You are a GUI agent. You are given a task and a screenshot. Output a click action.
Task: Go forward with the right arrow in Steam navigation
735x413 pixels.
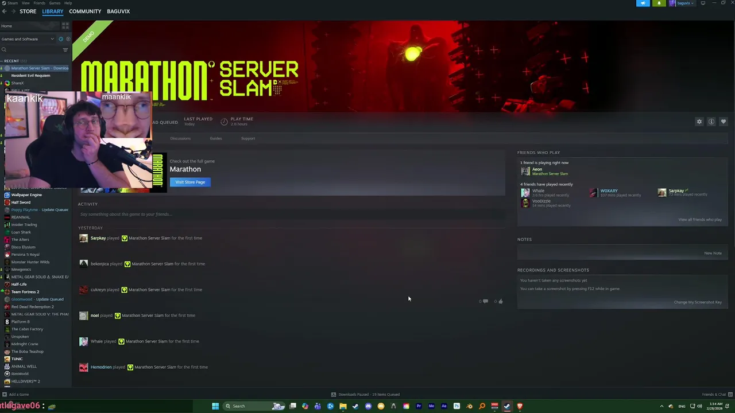pos(13,11)
